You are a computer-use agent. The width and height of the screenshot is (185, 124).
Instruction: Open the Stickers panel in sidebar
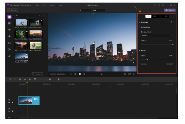tap(9, 36)
